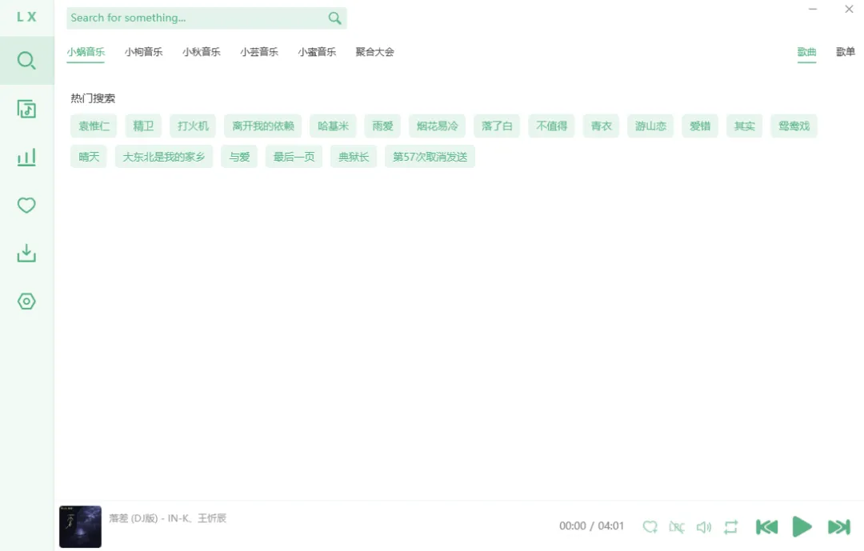
Task: Click the album cover thumbnail
Action: [x=81, y=526]
